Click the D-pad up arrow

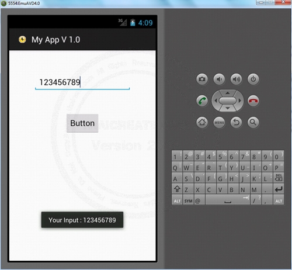[x=228, y=93]
